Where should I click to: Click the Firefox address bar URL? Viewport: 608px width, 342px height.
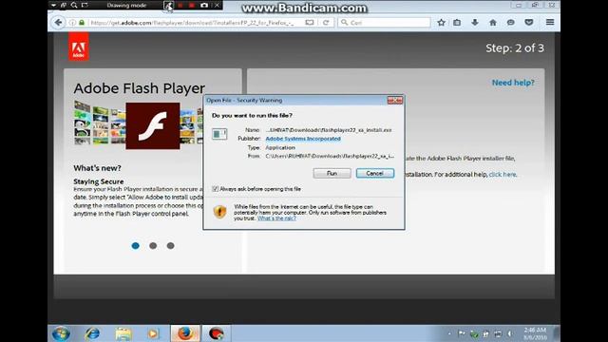point(192,23)
